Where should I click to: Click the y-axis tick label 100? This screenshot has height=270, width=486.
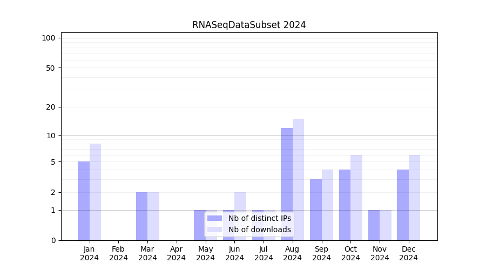pos(49,38)
